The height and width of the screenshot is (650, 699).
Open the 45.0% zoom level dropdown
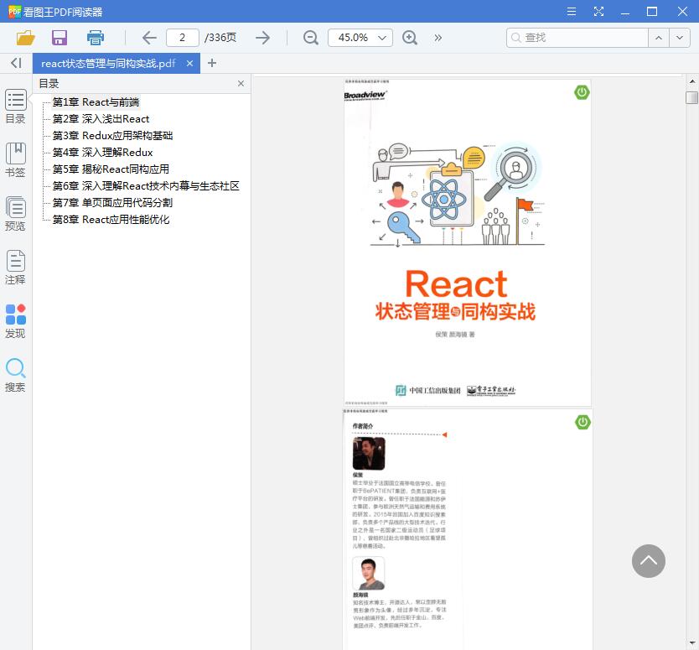point(360,38)
